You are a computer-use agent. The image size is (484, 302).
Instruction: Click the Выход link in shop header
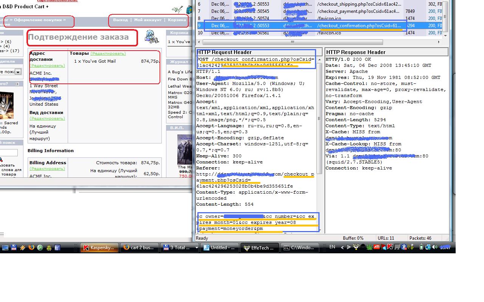coord(120,20)
